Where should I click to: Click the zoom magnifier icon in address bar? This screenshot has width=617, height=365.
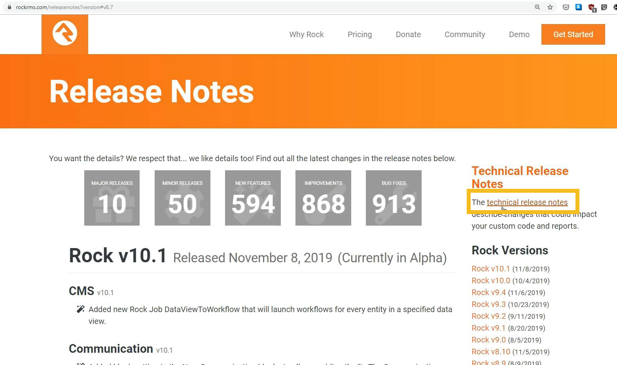[x=537, y=7]
